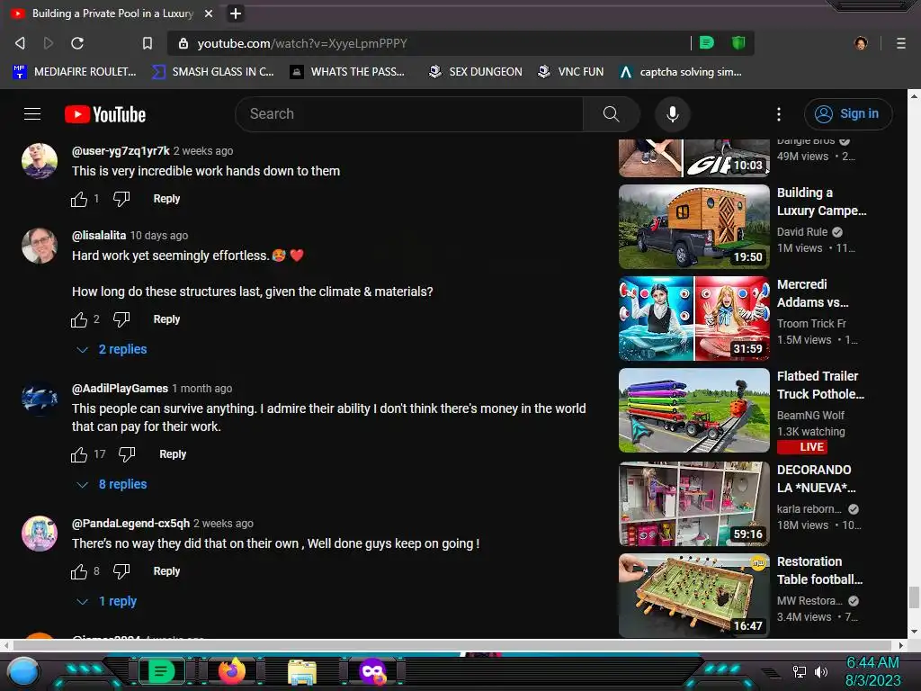Click the taskbar volume speaker icon
The height and width of the screenshot is (691, 921).
(x=821, y=671)
